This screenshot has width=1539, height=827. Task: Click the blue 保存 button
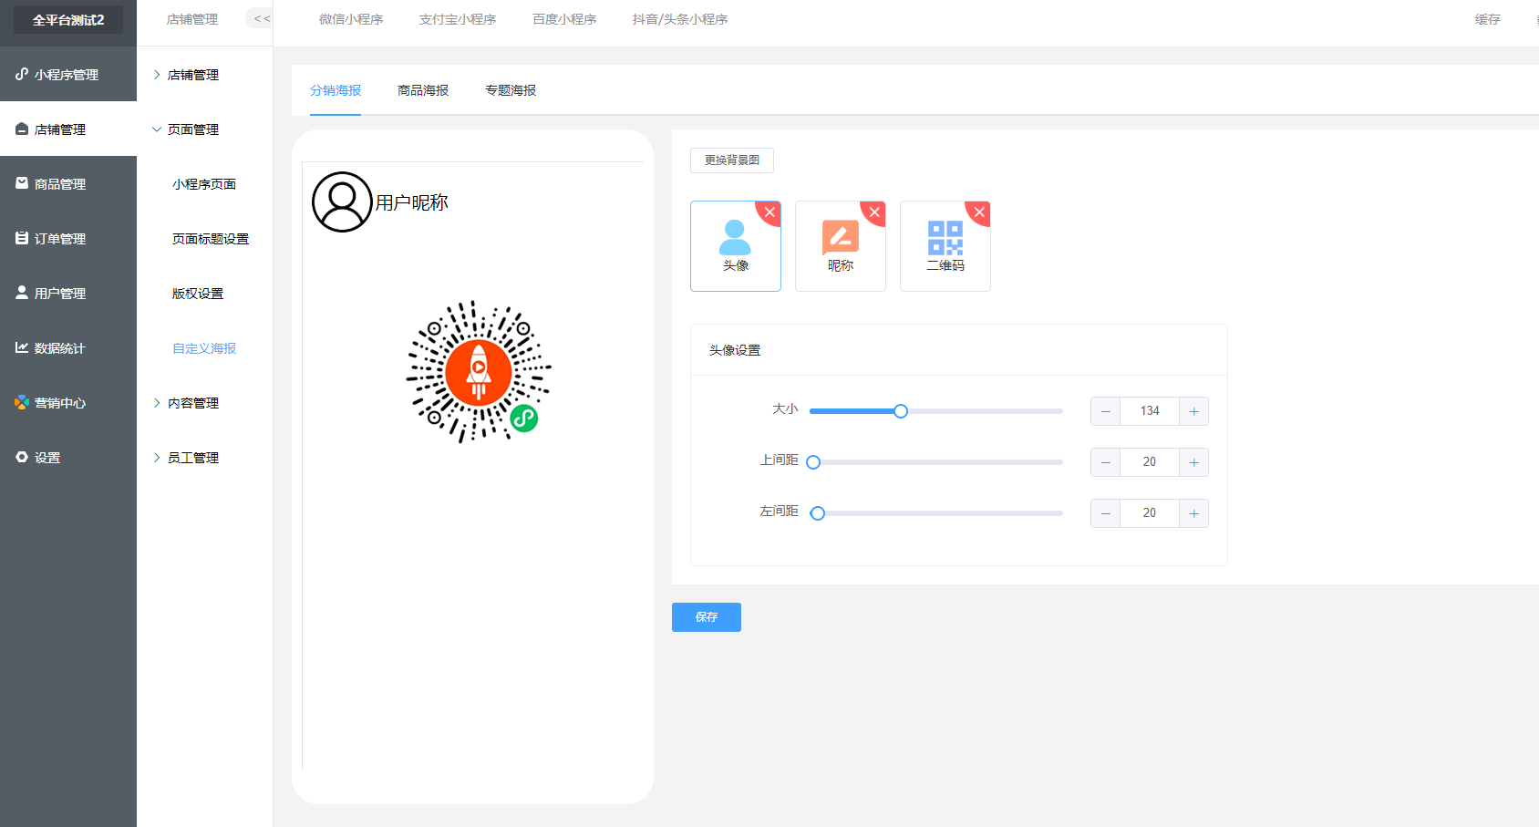[x=707, y=617]
